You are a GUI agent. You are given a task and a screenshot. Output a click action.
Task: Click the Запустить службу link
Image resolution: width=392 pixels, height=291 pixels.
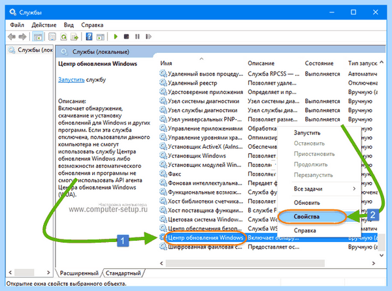coord(71,80)
